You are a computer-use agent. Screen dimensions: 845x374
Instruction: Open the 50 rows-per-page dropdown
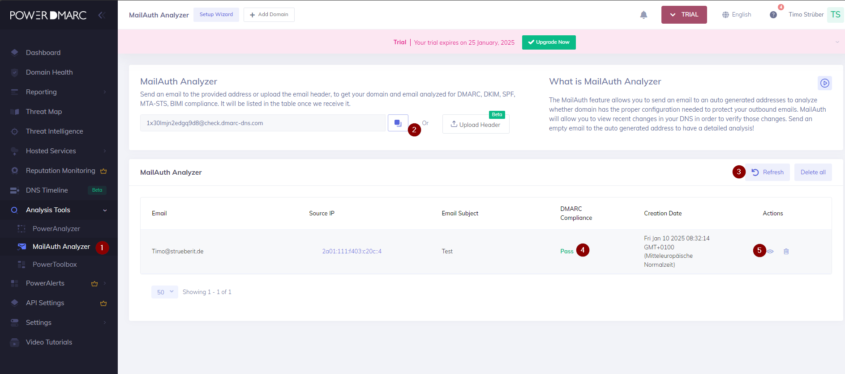coord(164,292)
